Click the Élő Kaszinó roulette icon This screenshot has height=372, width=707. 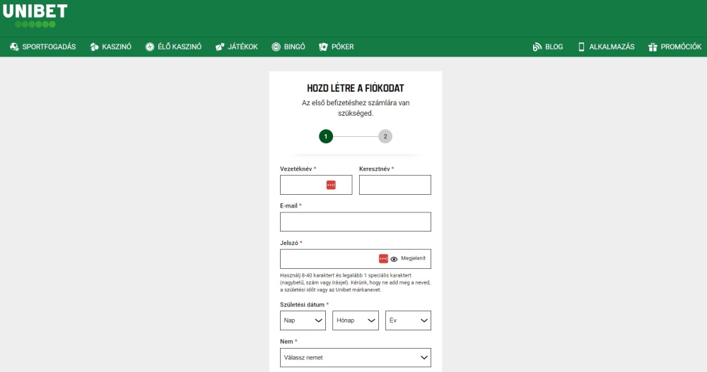[150, 47]
